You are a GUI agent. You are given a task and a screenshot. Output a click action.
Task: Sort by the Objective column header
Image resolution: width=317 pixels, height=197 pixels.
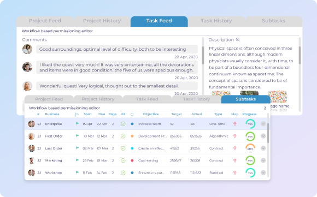[151, 114]
